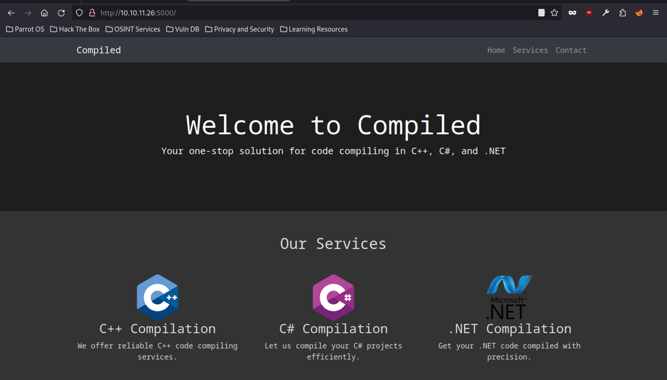
Task: Open the uBlock Origin extension
Action: tap(589, 13)
